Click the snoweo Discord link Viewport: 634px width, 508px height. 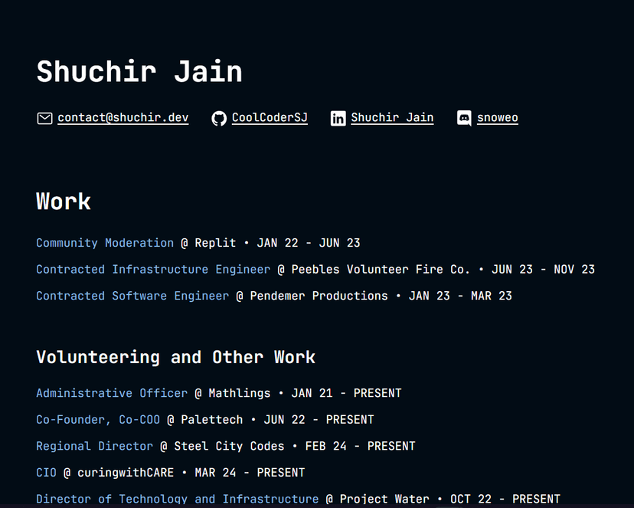pos(497,118)
